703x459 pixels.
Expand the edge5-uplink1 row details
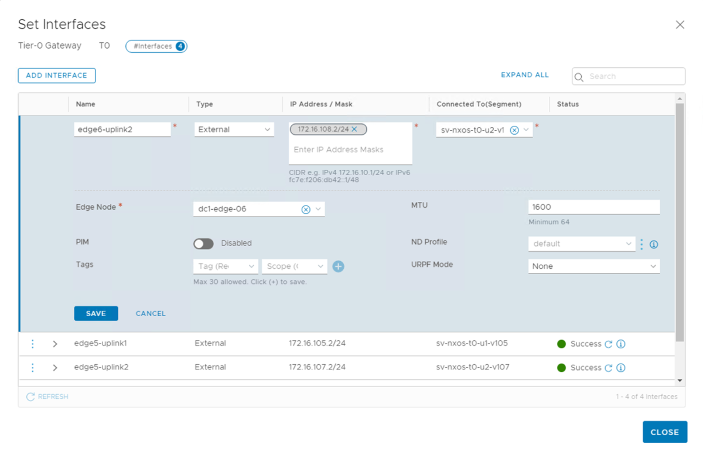pos(54,344)
